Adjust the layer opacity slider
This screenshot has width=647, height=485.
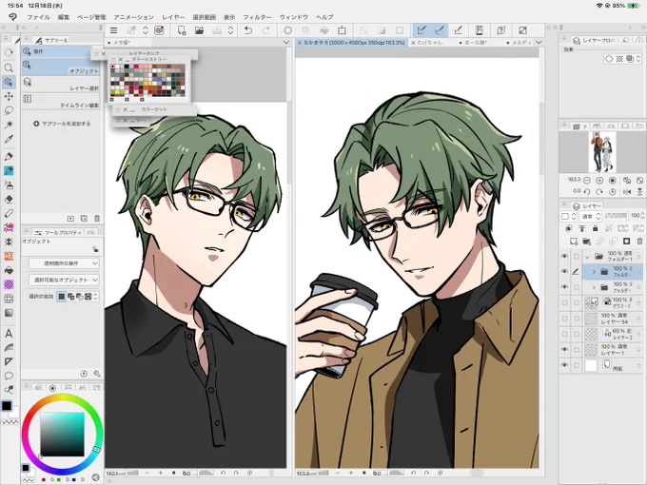(616, 216)
